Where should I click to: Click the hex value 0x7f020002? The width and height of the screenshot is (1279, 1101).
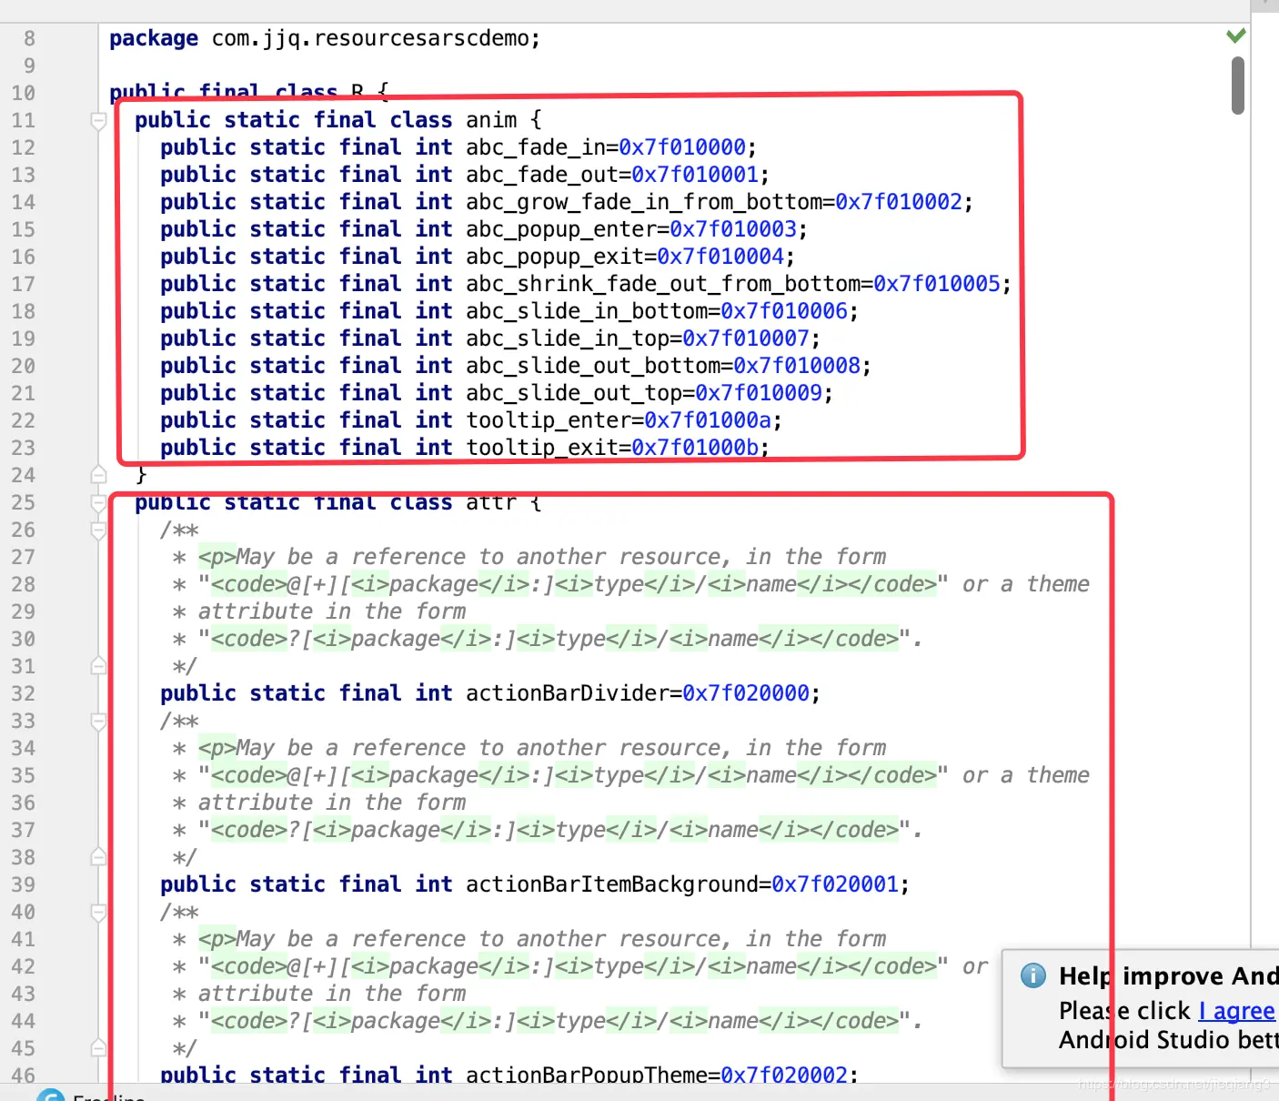coord(784,1075)
